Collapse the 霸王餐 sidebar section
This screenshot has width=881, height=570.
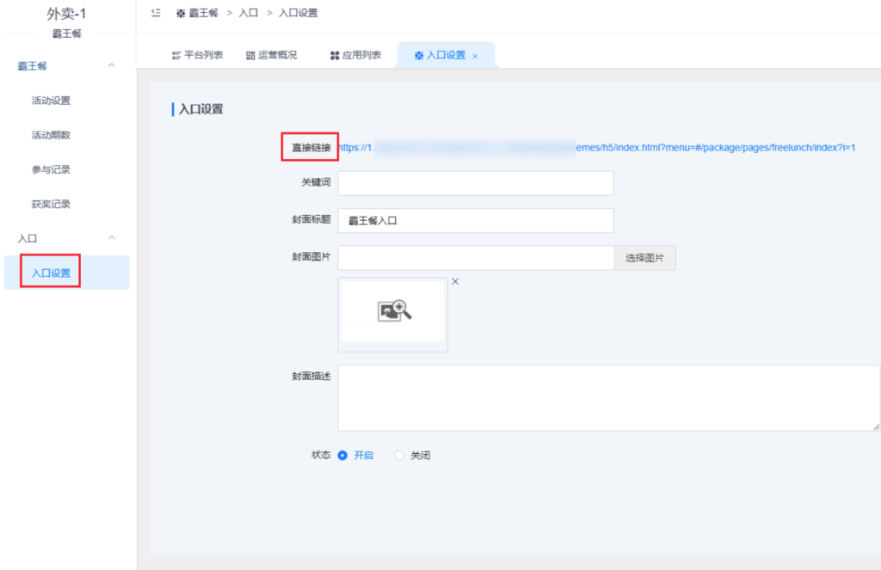[110, 65]
